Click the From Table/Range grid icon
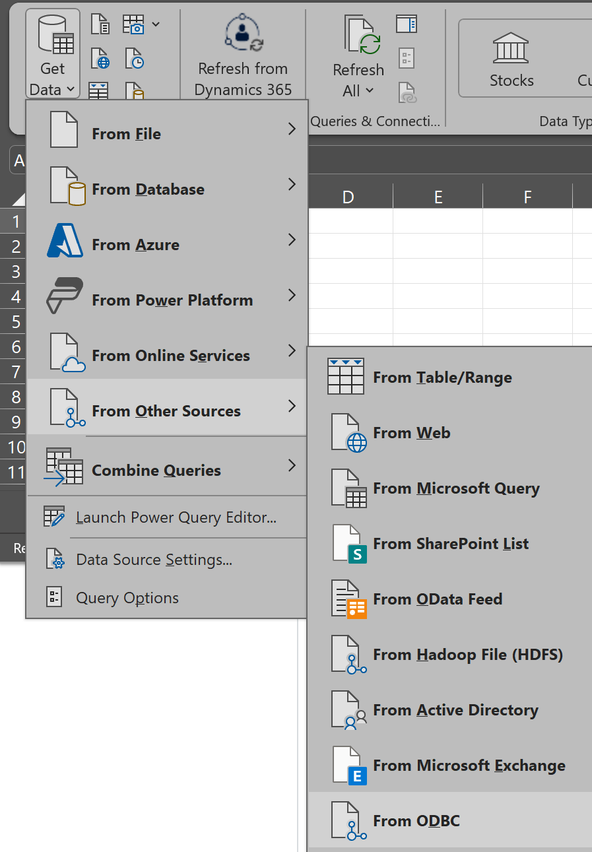The height and width of the screenshot is (852, 592). tap(346, 377)
